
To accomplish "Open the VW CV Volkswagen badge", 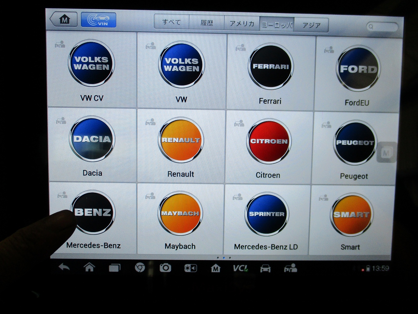I will (91, 63).
